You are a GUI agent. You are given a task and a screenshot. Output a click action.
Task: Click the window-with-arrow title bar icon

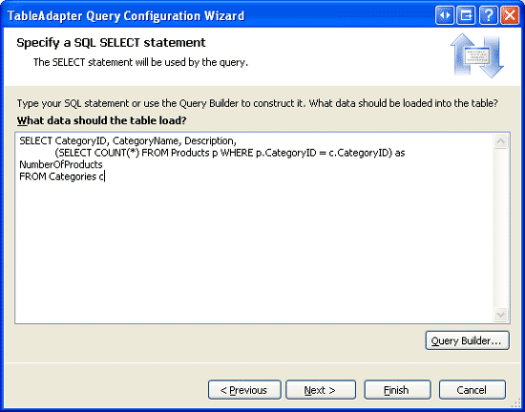tap(466, 15)
